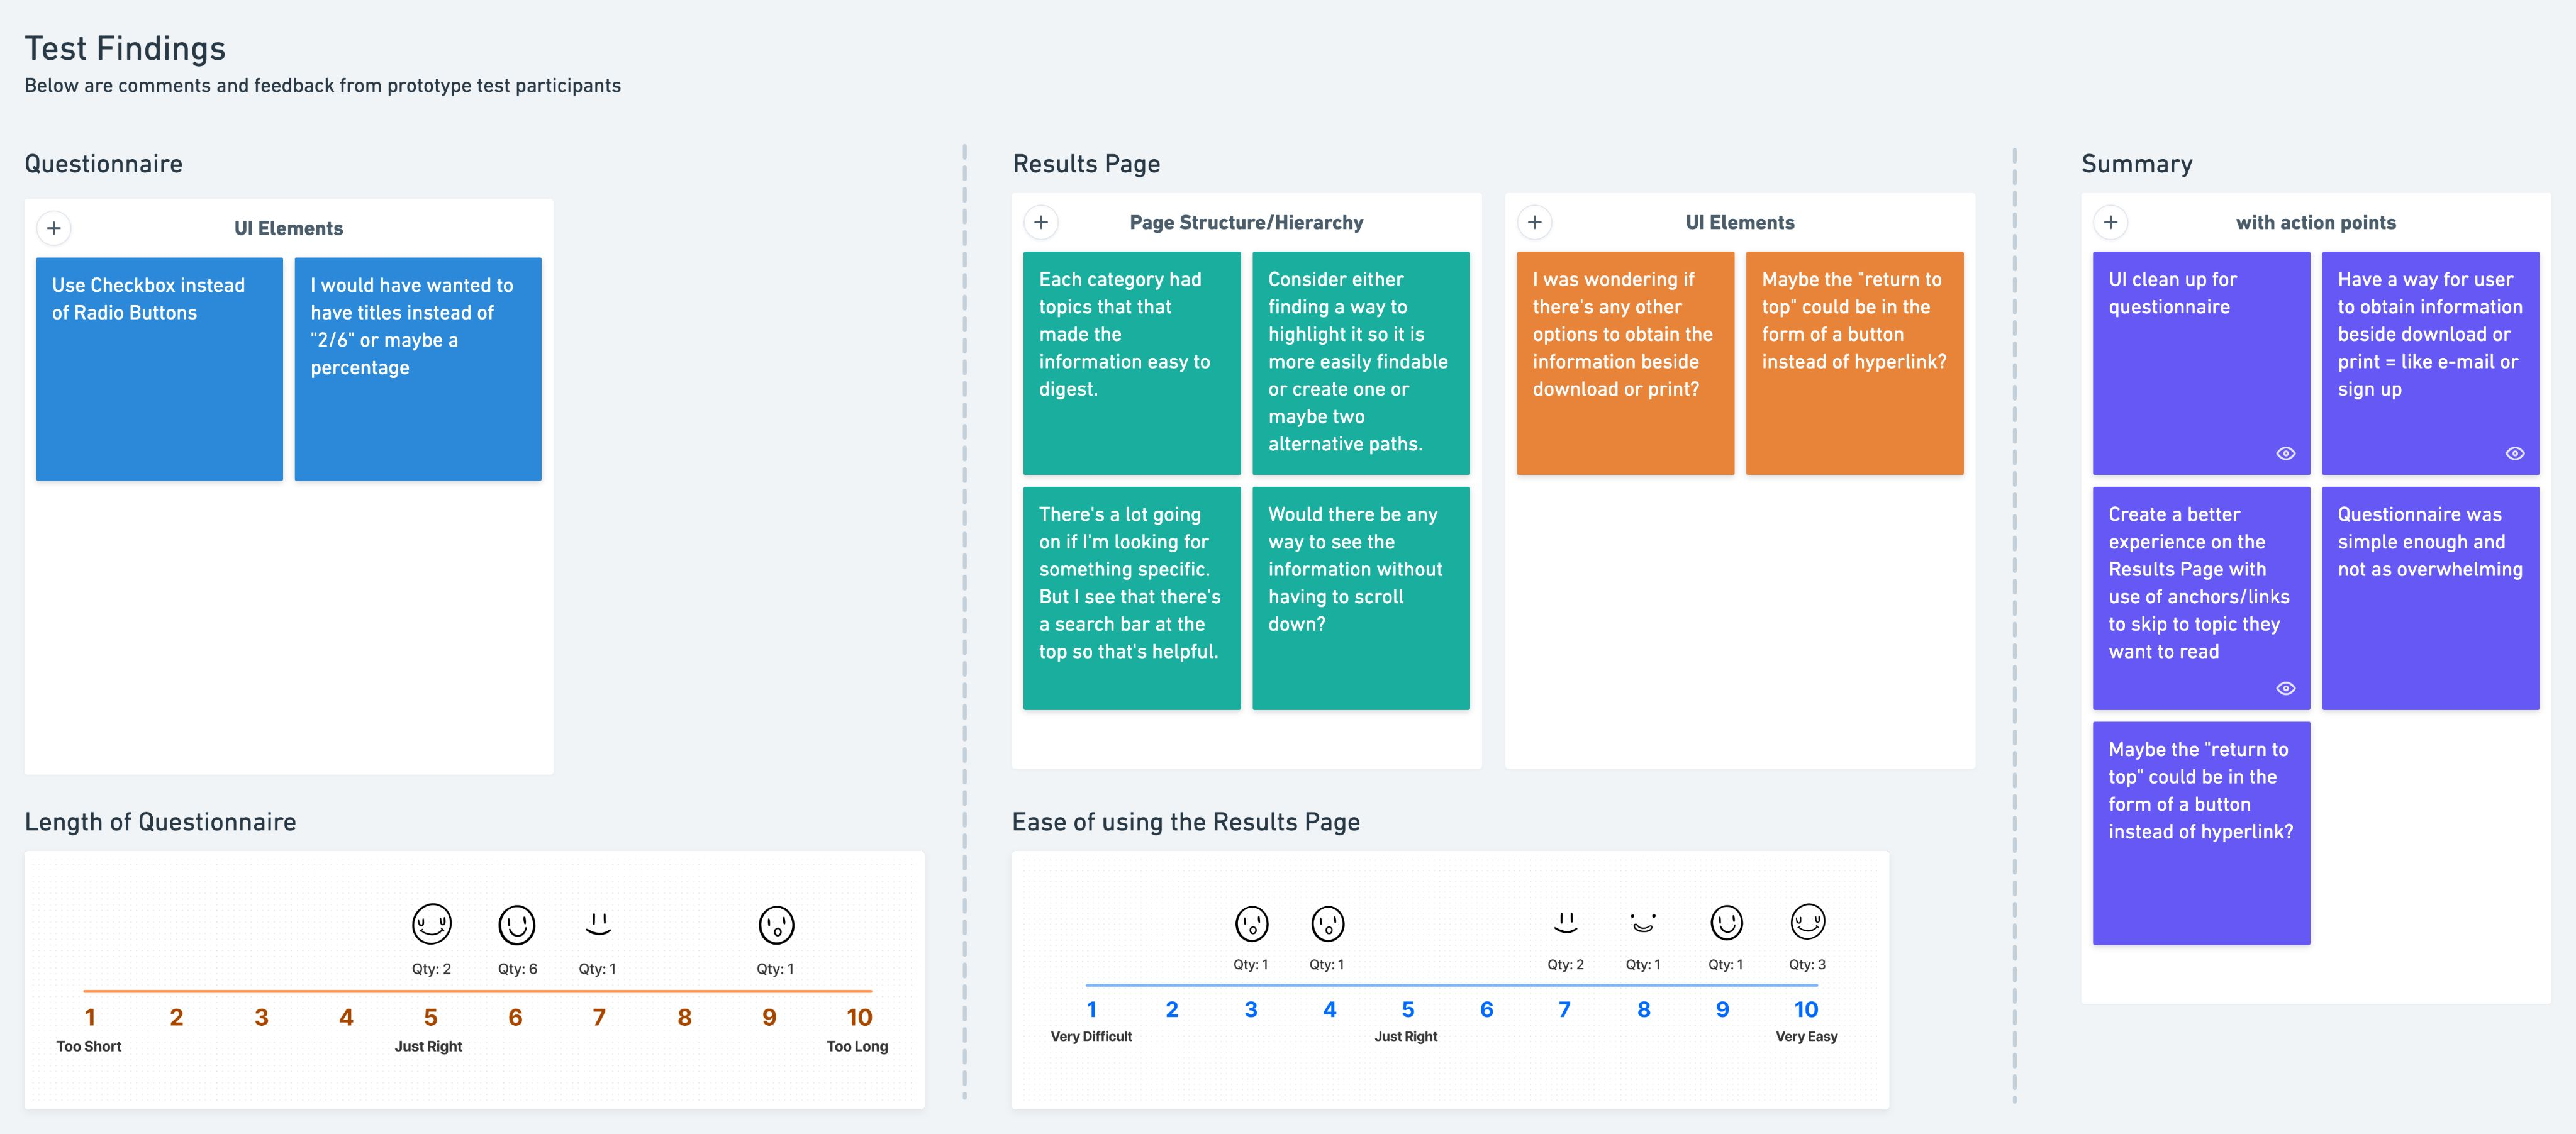Toggle the eye on the anchors/links Results Page note
The height and width of the screenshot is (1134, 2576).
pos(2287,688)
